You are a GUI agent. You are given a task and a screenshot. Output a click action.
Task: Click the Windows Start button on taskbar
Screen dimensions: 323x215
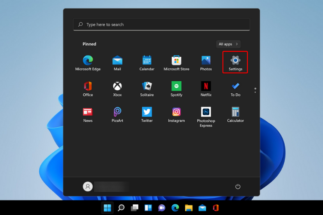coord(107,208)
